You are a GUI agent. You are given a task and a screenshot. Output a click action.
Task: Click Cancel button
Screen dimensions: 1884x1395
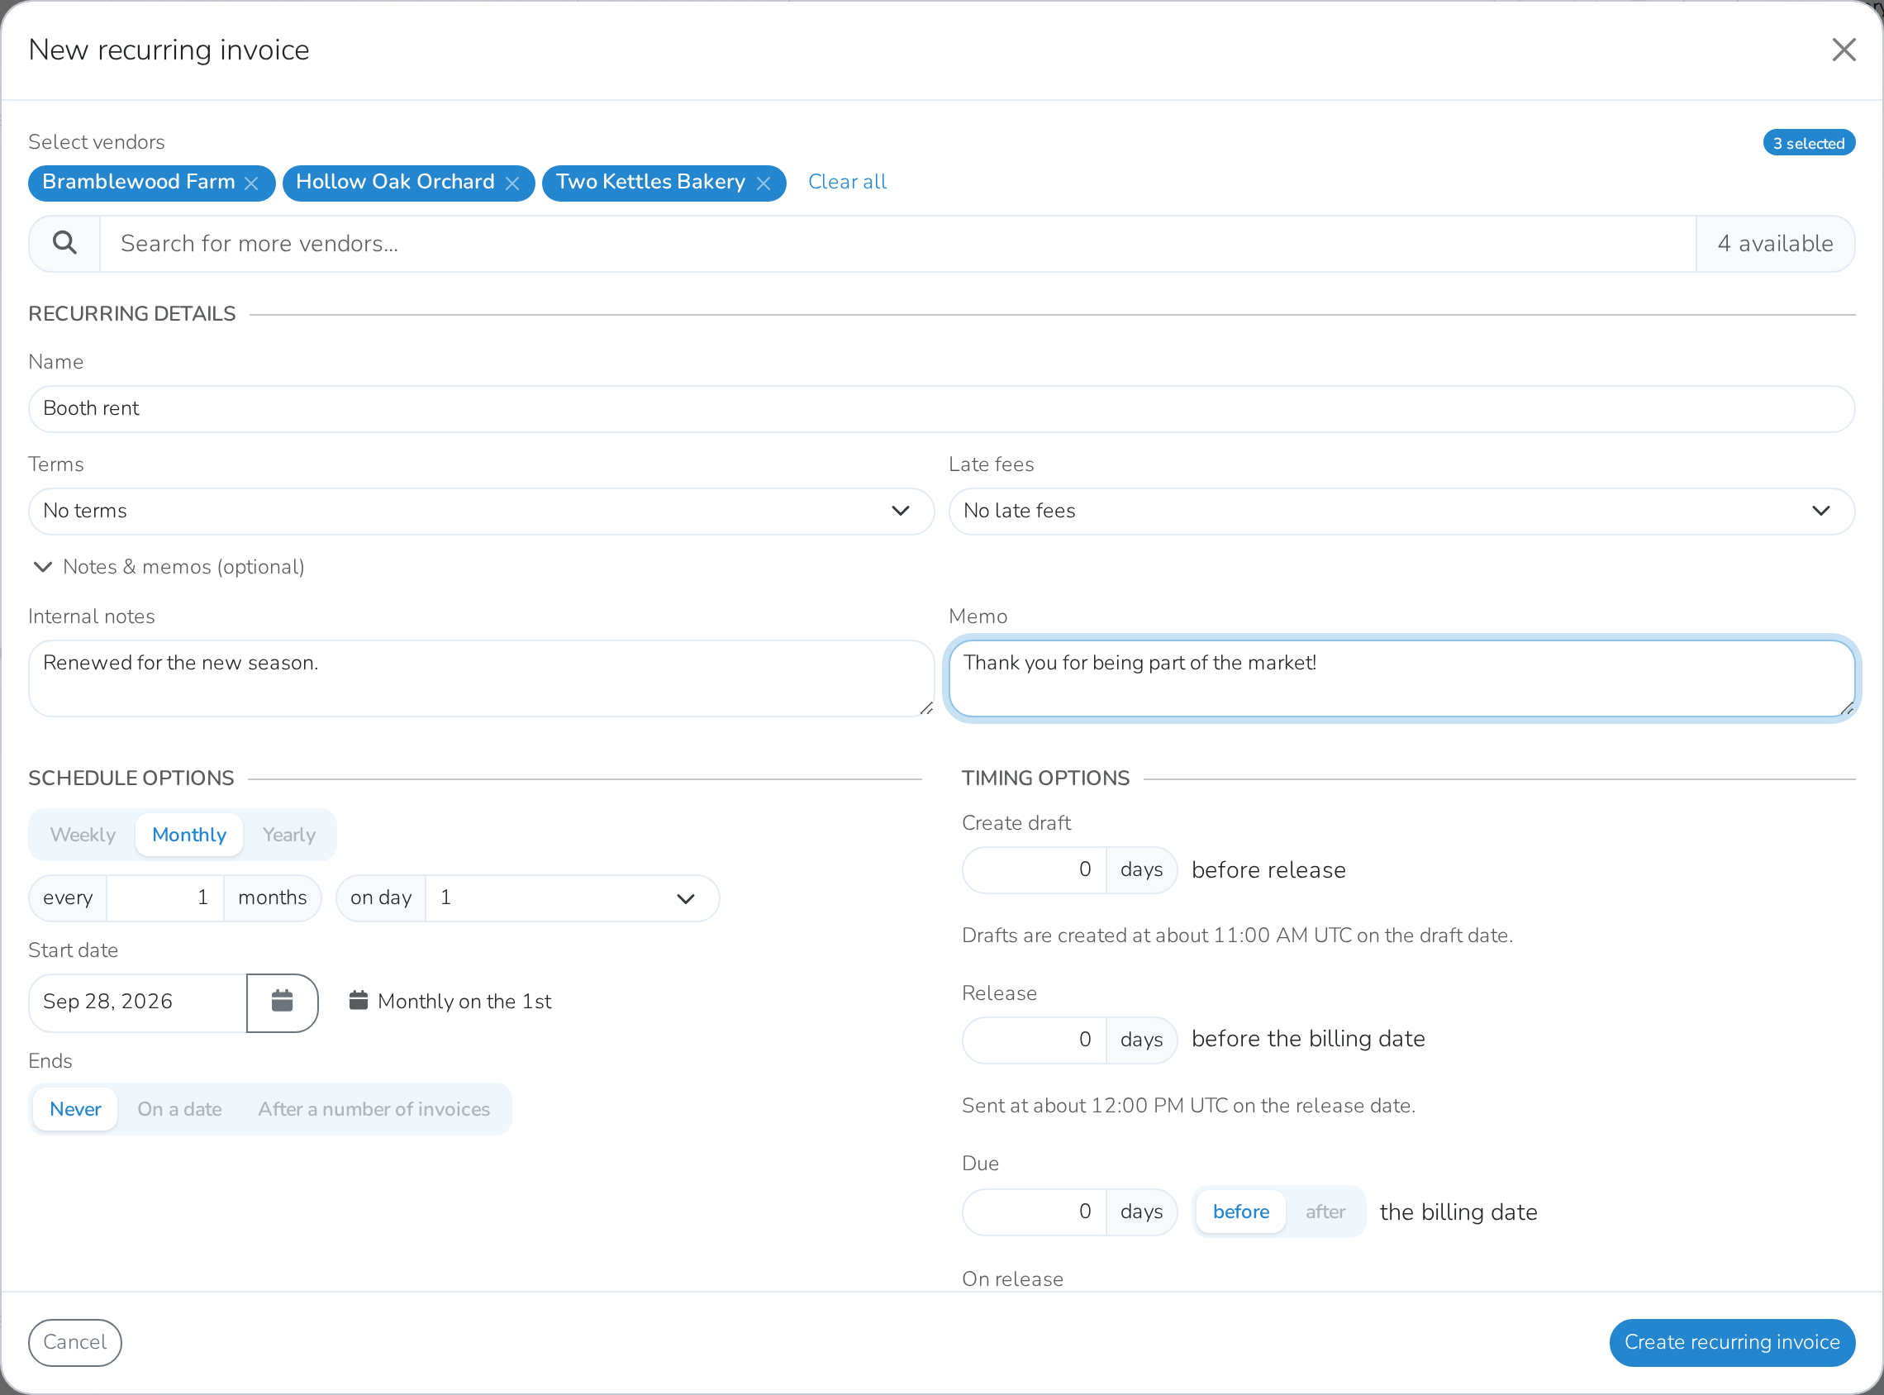coord(75,1342)
